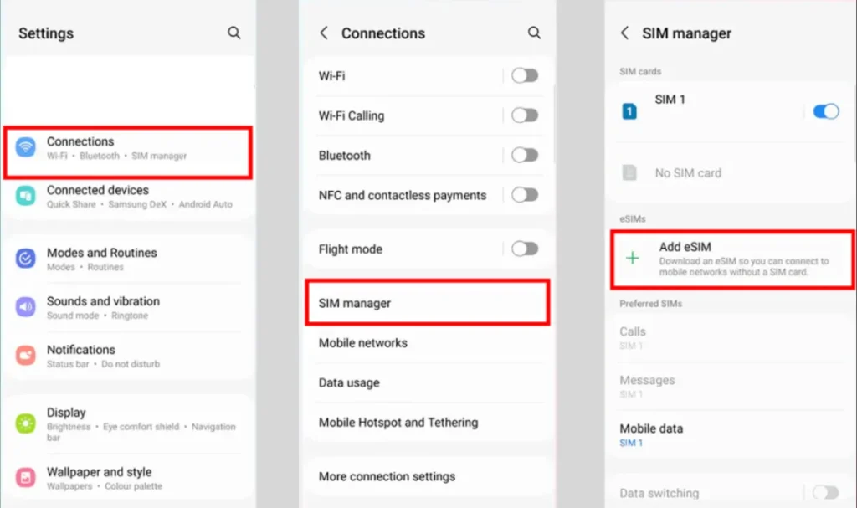Open the Wi-Fi Calling label
Viewport: 857px width, 508px height.
[x=352, y=115]
